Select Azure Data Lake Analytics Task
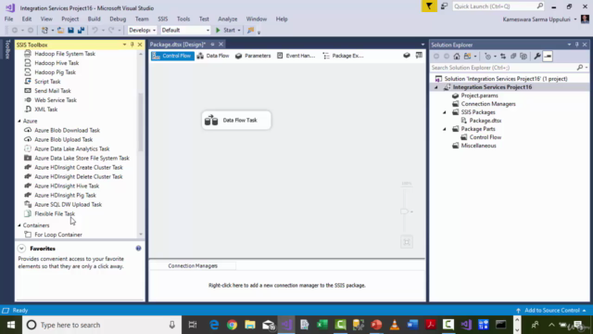 pos(72,148)
